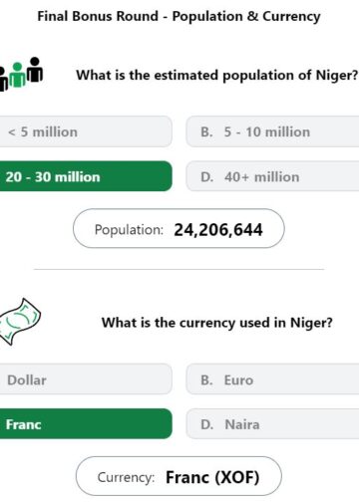
Task: Click the horizontal divider between questions
Action: point(179,269)
